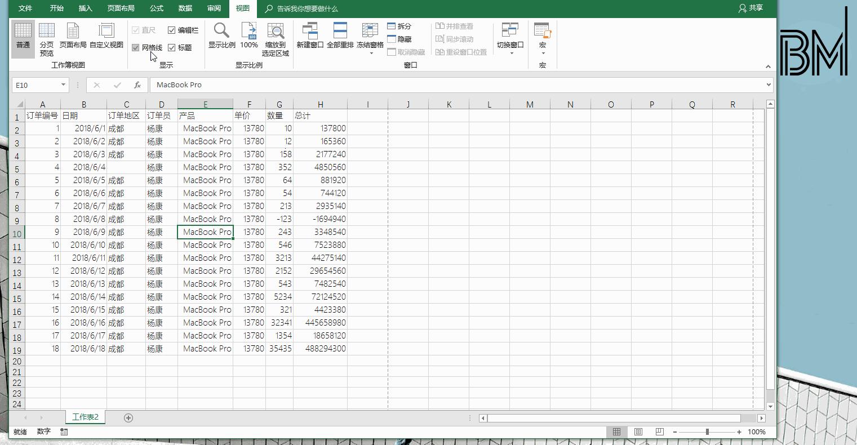Viewport: 857px width, 445px height.
Task: Click header cell 订单编号
Action: (x=42, y=115)
